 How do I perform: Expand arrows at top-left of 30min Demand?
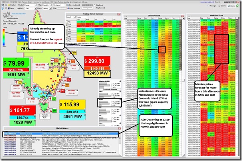click(126, 16)
